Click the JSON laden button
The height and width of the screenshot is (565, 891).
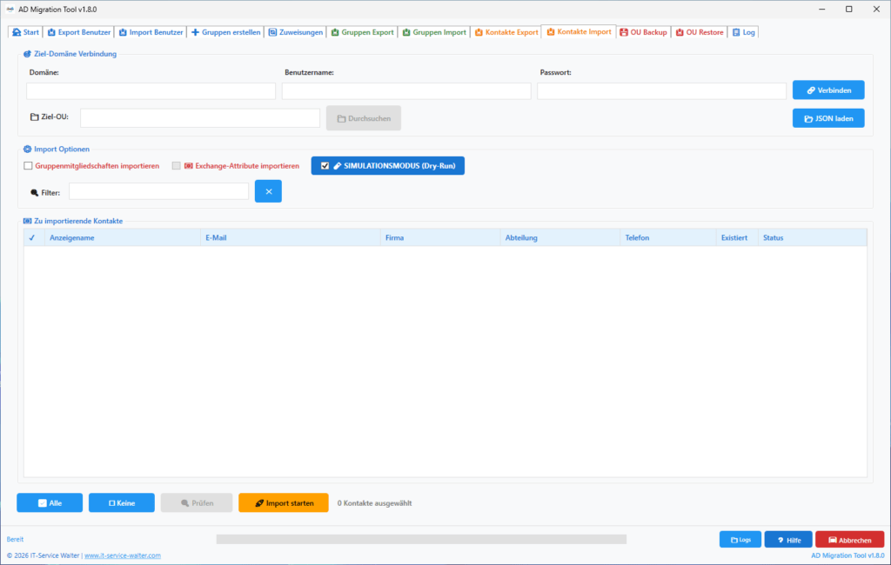pos(828,118)
